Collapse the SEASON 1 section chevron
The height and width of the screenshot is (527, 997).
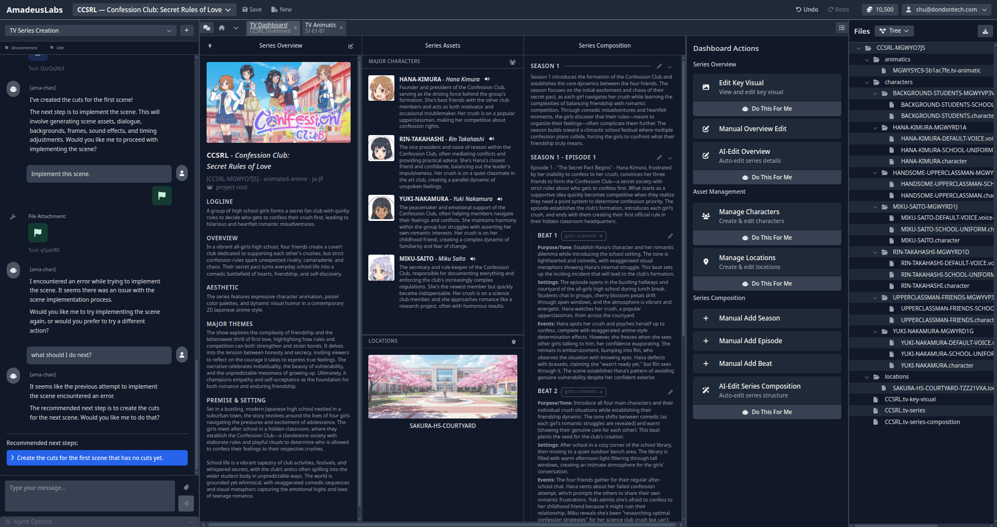coord(670,66)
